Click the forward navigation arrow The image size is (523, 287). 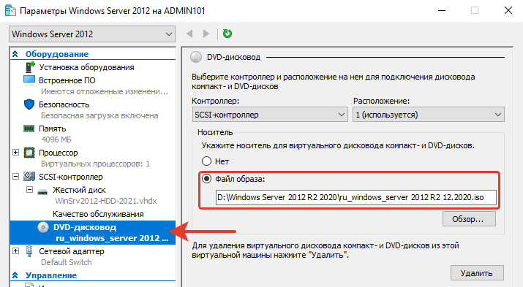206,34
